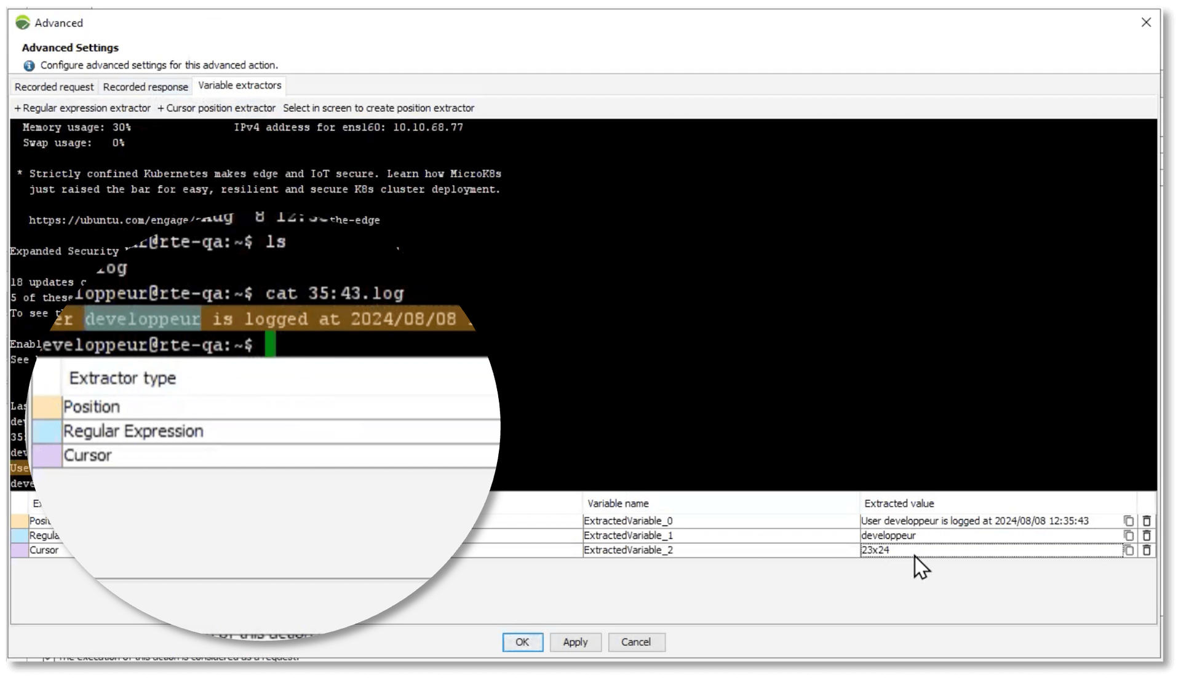Click the info icon beside Configure advanced settings
The height and width of the screenshot is (678, 1181).
[28, 65]
